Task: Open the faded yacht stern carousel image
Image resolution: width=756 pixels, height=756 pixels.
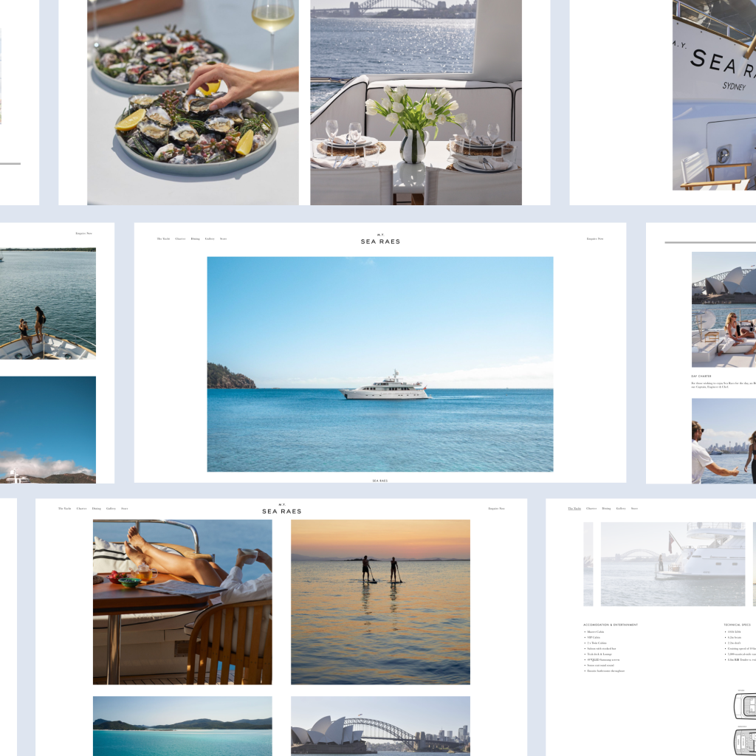Action: [x=673, y=563]
